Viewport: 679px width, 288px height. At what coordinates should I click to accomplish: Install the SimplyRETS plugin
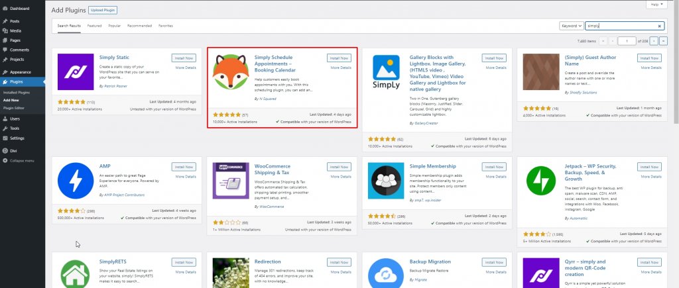(x=184, y=262)
